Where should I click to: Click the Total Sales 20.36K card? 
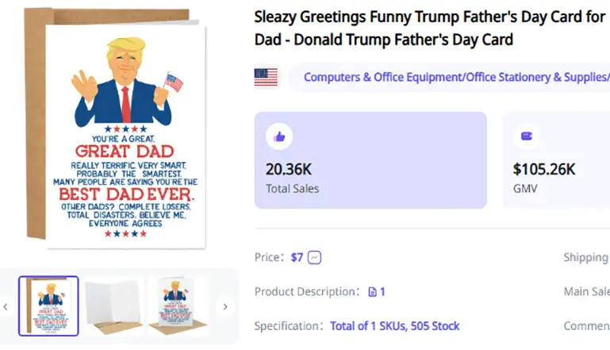click(370, 160)
